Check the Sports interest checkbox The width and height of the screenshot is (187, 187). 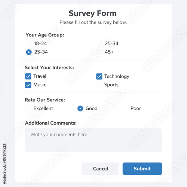coord(99,85)
